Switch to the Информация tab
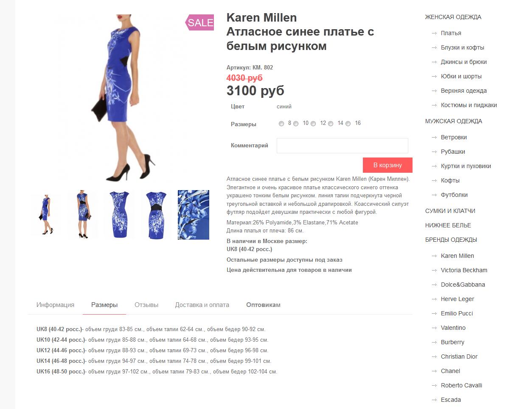The image size is (525, 409). [55, 305]
